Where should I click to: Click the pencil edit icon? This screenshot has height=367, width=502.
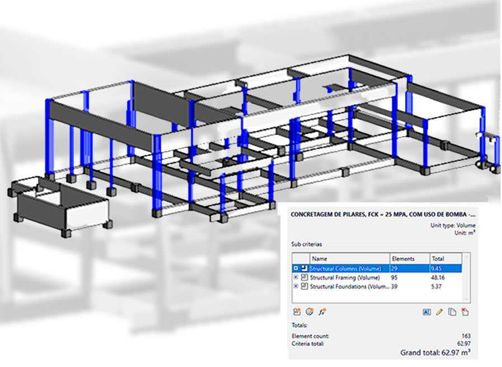click(439, 312)
